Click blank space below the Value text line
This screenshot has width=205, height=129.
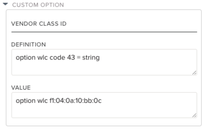pyautogui.click(x=102, y=112)
